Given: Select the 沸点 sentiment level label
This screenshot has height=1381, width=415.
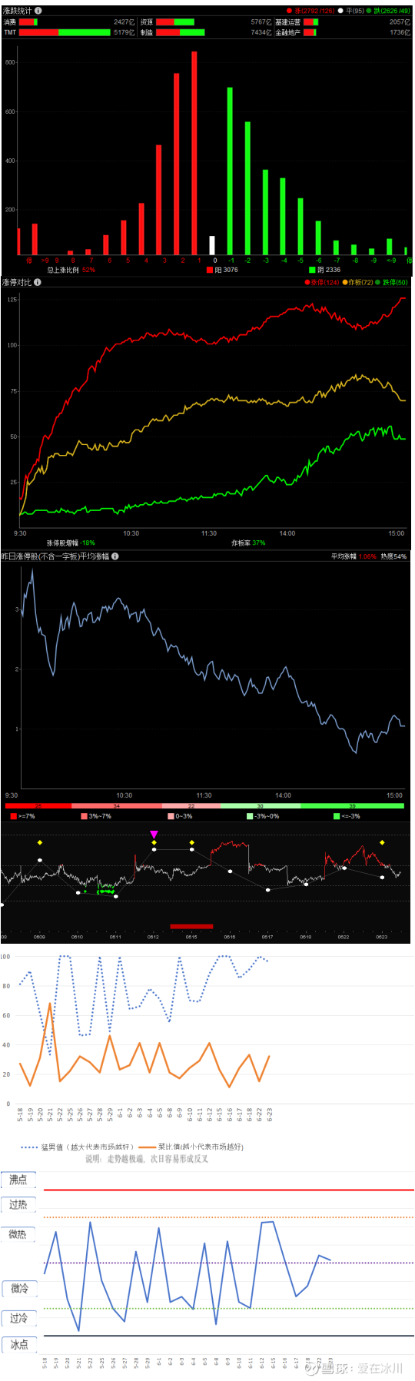Looking at the screenshot, I should click(18, 1180).
